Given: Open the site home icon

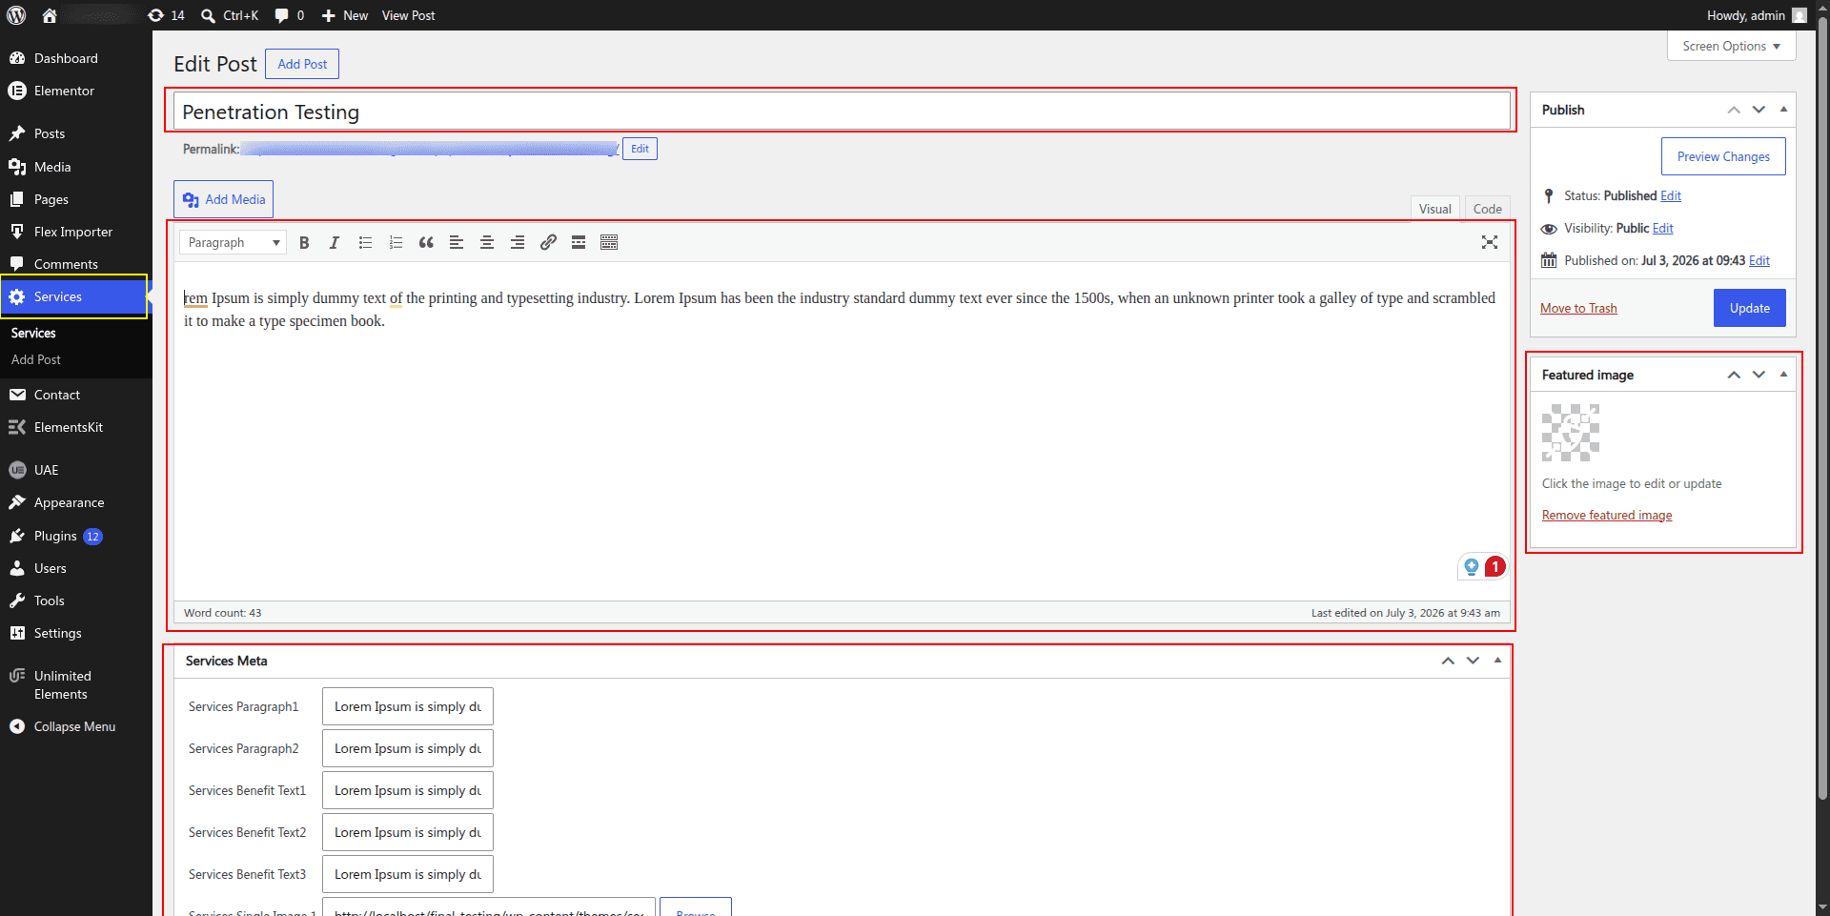Looking at the screenshot, I should coord(50,15).
